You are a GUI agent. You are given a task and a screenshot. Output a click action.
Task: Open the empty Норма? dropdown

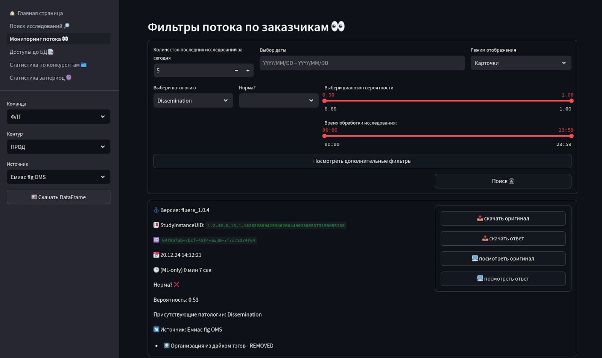278,101
